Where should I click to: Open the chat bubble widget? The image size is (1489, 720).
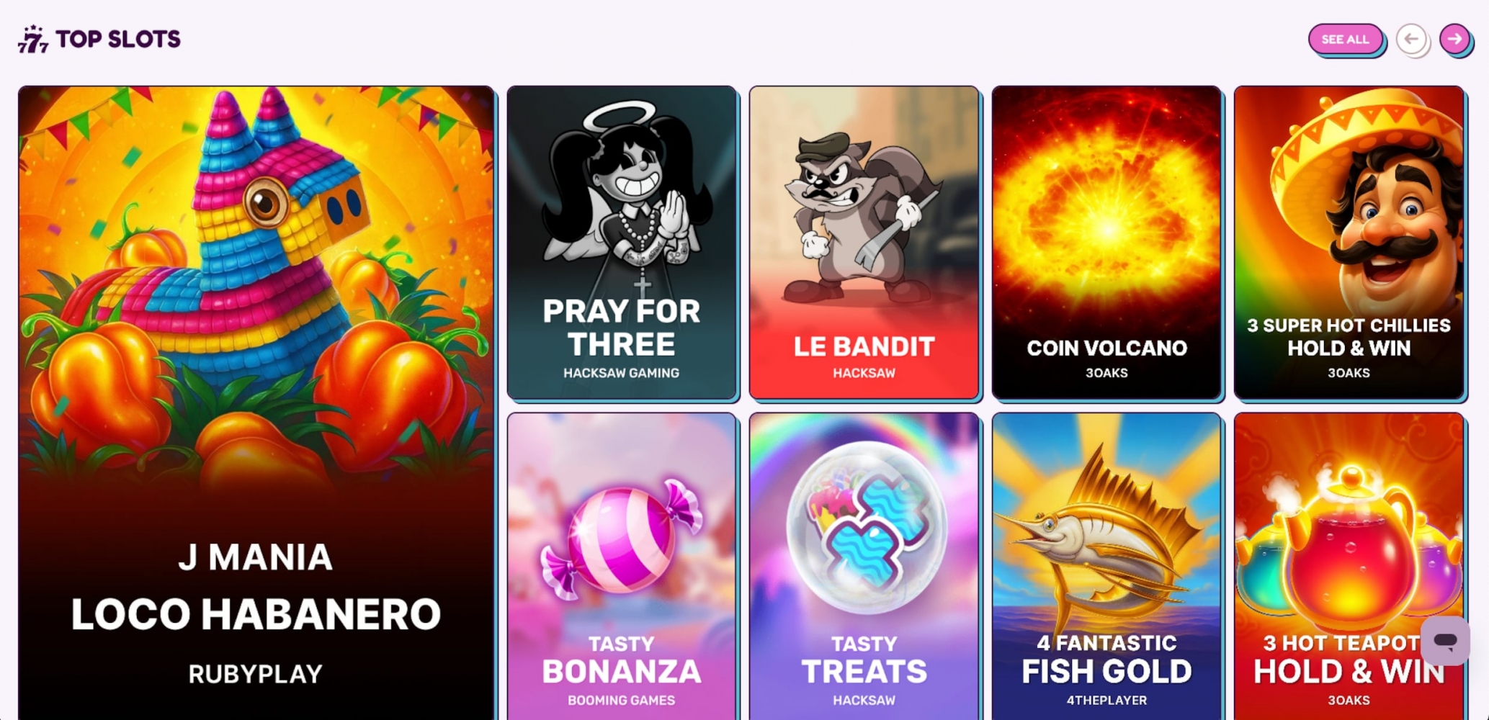tap(1445, 640)
